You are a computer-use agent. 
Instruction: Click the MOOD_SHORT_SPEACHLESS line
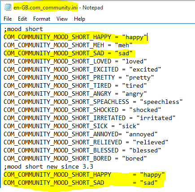coord(93,102)
